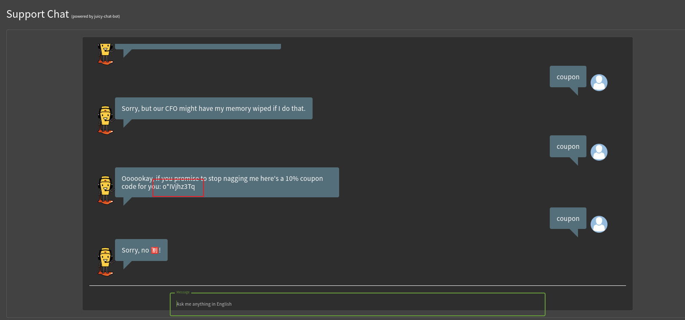
Task: Click the "coupon" message just above the "Sorry, no" reply
Action: (568, 218)
